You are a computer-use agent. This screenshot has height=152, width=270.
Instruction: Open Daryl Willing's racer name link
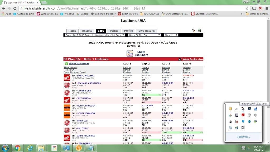[x=85, y=76]
